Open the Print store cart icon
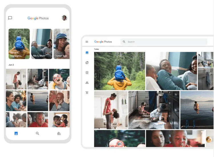Screen dimensions: 214x157 [87, 93]
